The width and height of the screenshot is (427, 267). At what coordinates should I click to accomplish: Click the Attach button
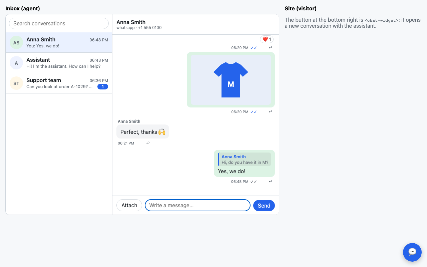(129, 205)
